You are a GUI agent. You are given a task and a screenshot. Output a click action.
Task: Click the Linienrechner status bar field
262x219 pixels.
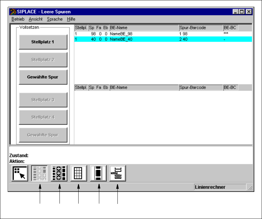[x=220, y=187]
